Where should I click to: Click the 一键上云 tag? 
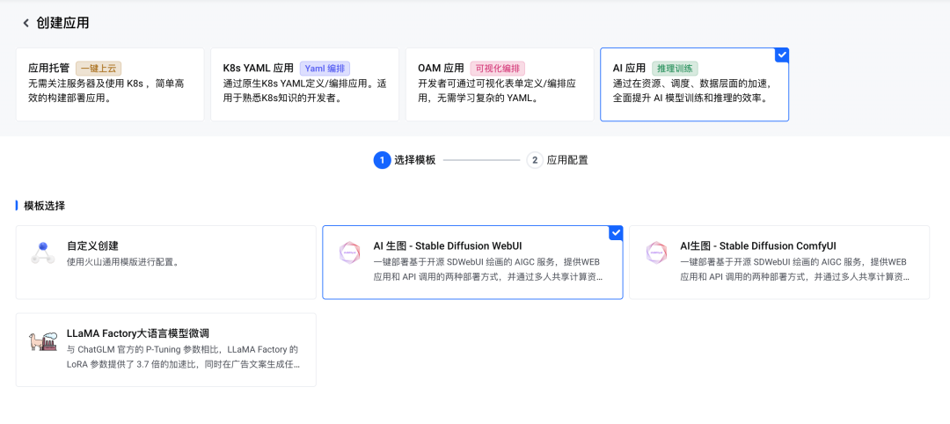(x=98, y=68)
